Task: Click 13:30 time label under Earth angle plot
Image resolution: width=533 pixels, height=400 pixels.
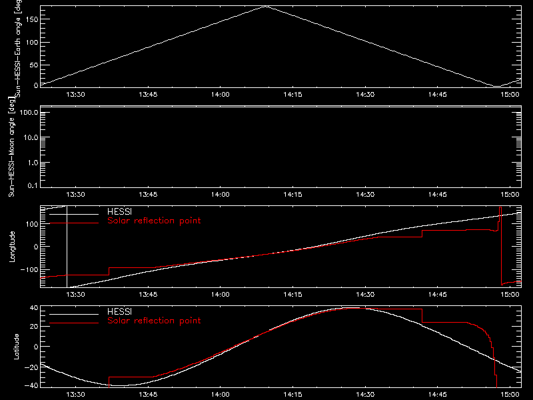Action: click(x=75, y=95)
